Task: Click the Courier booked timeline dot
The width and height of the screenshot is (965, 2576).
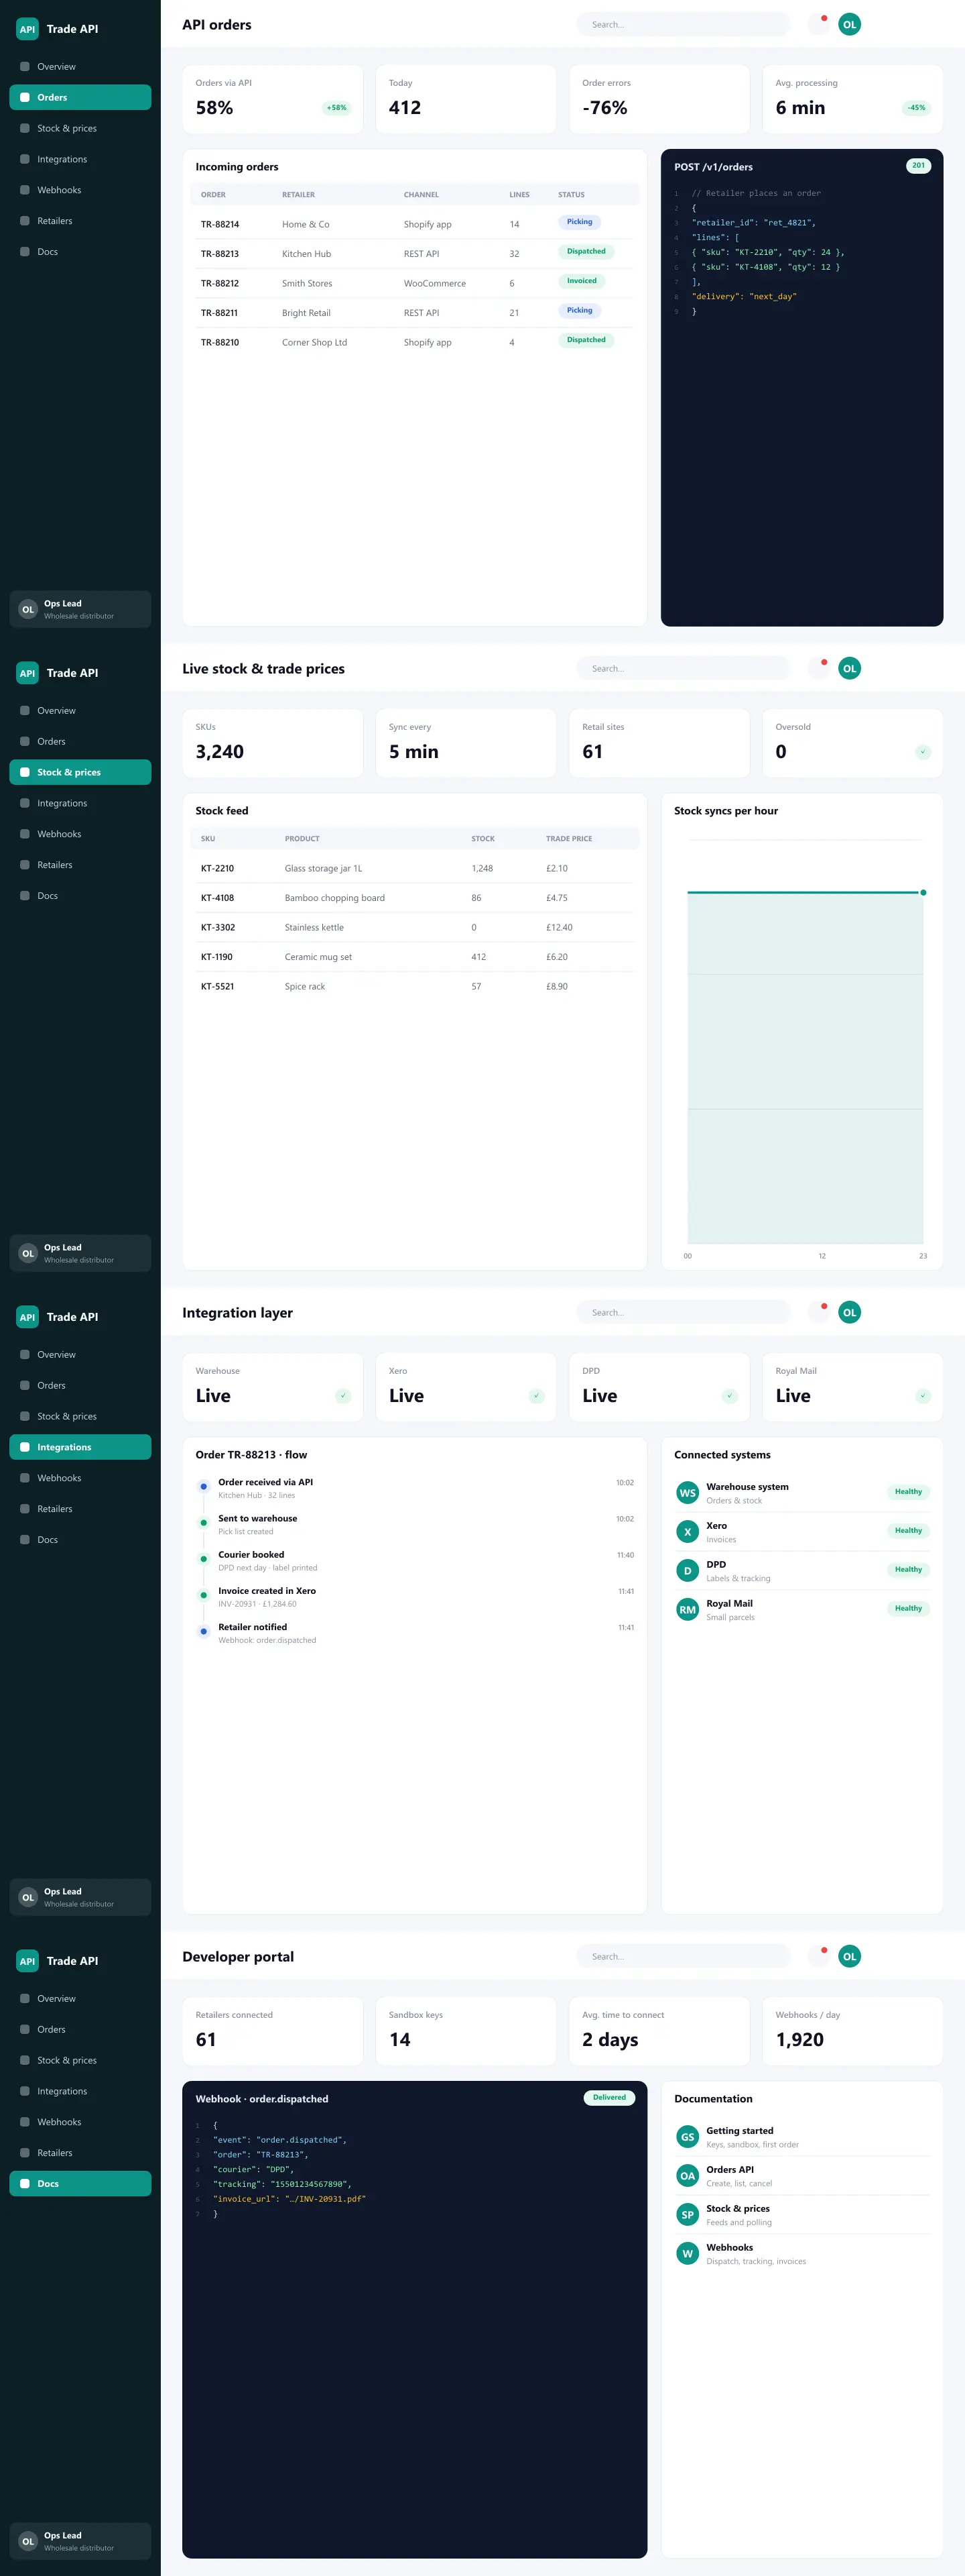Action: pyautogui.click(x=204, y=1559)
